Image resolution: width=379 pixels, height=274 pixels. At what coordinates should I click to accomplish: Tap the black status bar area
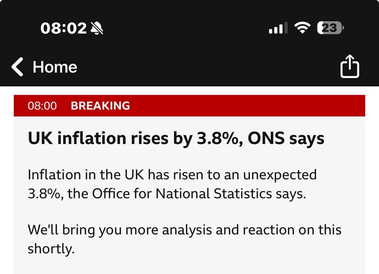coord(189,28)
